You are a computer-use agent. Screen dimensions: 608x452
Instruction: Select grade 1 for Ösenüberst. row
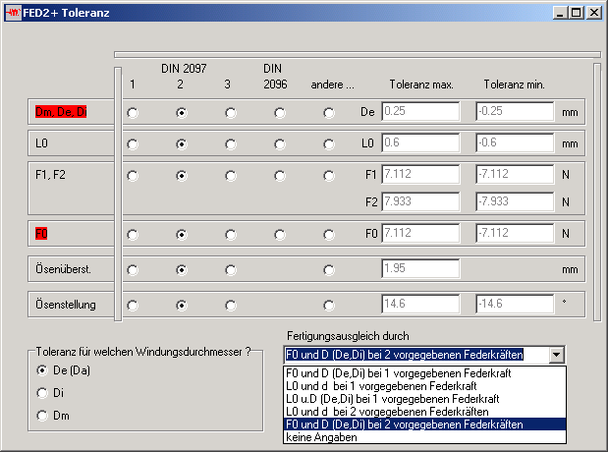pos(133,269)
